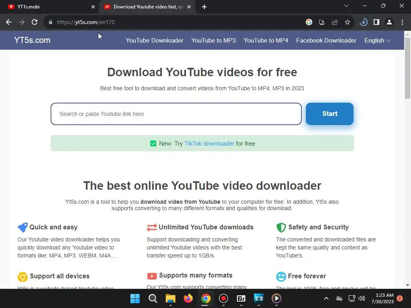Open YouTube to MP4 nav item

point(266,41)
